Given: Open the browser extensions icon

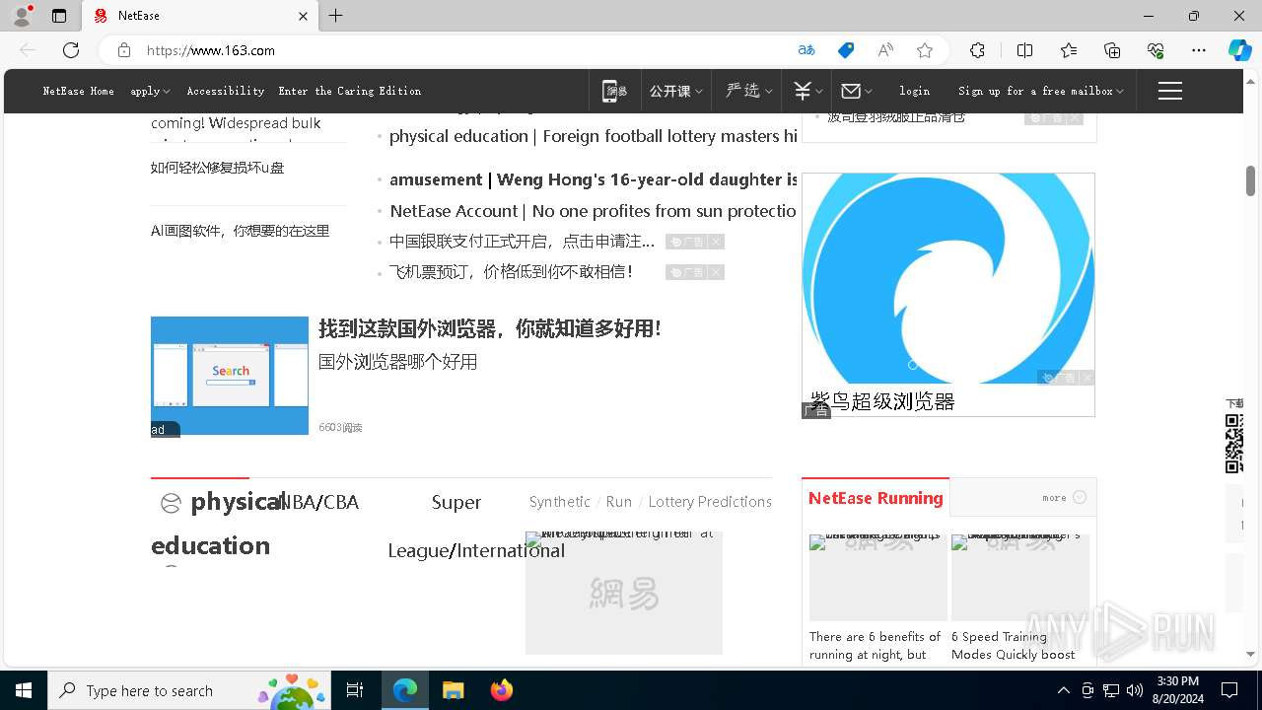Looking at the screenshot, I should (977, 50).
